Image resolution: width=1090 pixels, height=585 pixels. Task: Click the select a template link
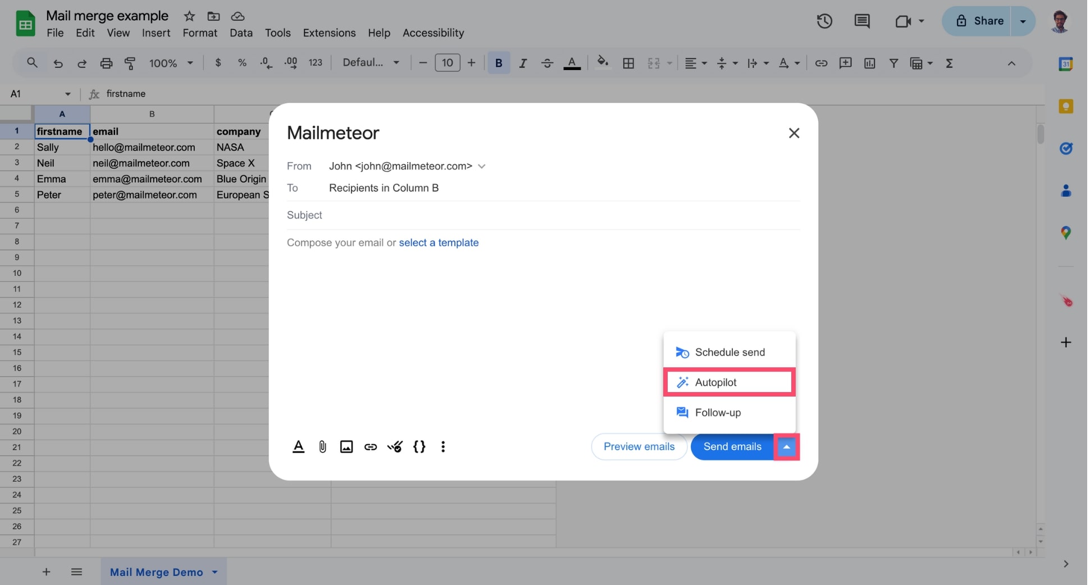[439, 243]
